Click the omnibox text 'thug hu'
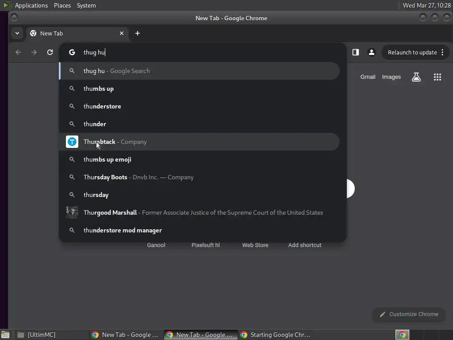The image size is (453, 340). click(94, 52)
